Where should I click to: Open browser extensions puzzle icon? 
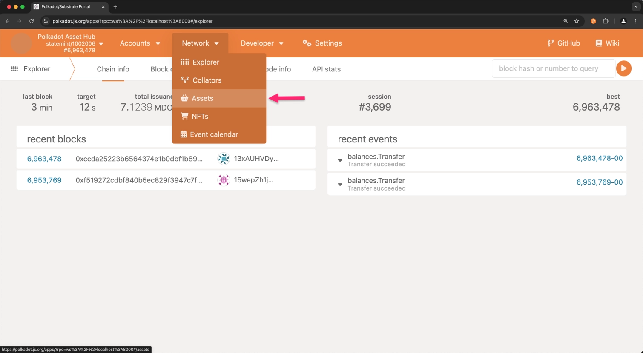point(606,21)
